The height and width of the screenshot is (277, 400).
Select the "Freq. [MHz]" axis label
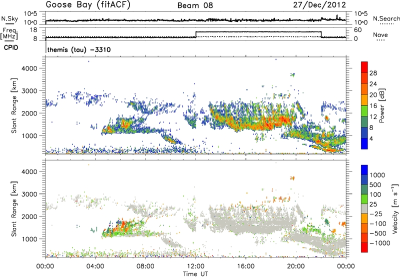(9, 33)
